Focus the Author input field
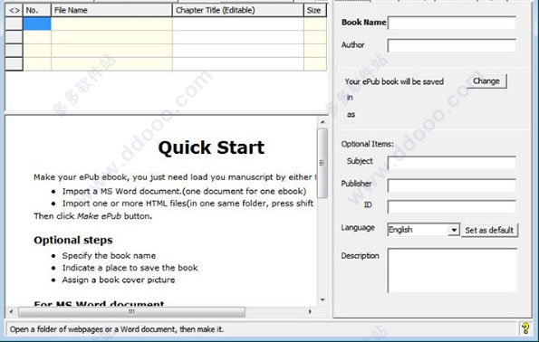The image size is (539, 342). pyautogui.click(x=452, y=45)
